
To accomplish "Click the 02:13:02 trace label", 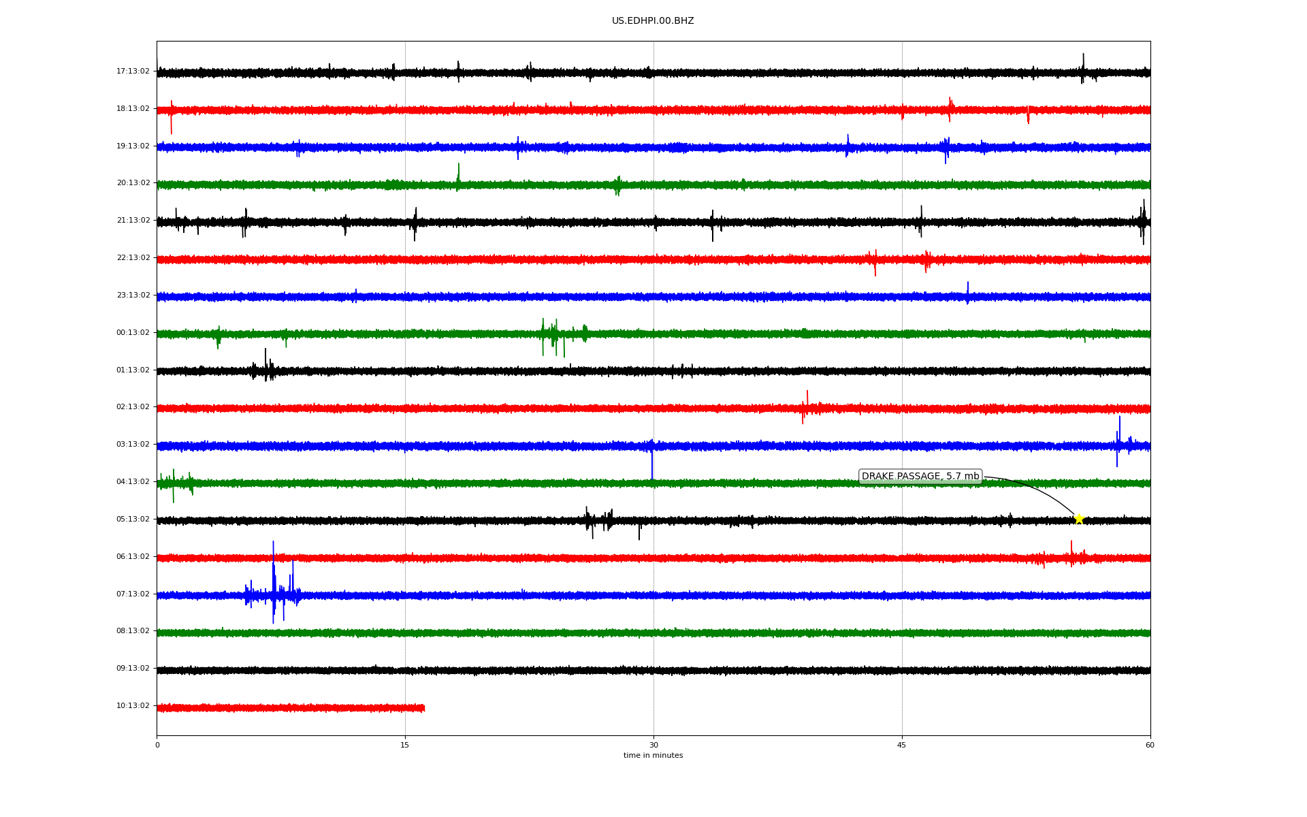I will tap(133, 407).
